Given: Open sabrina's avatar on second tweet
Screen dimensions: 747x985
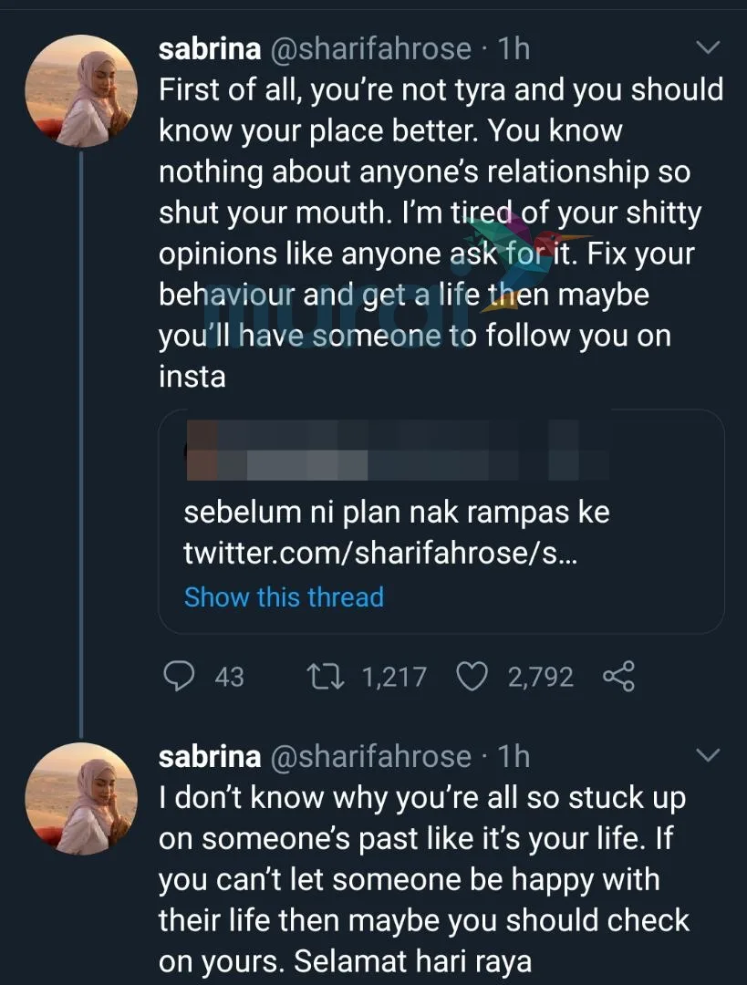Looking at the screenshot, I should point(81,798).
